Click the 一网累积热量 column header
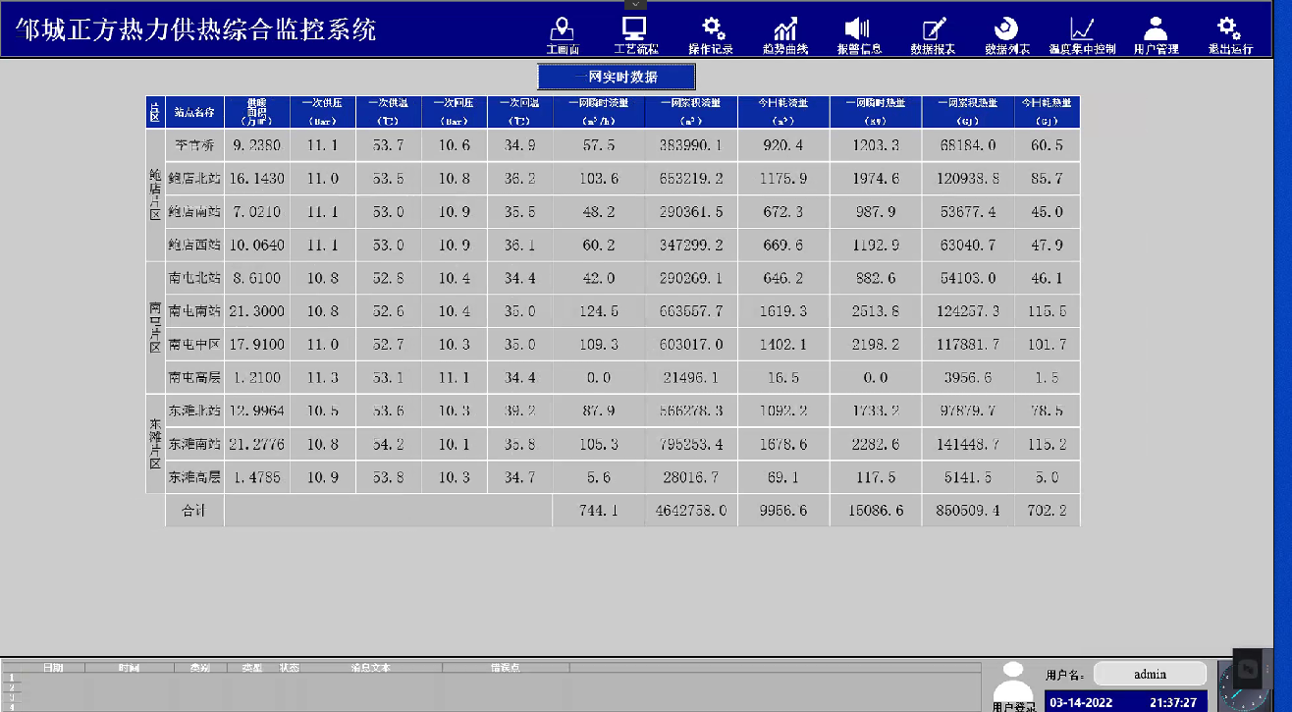The image size is (1292, 712). click(968, 112)
